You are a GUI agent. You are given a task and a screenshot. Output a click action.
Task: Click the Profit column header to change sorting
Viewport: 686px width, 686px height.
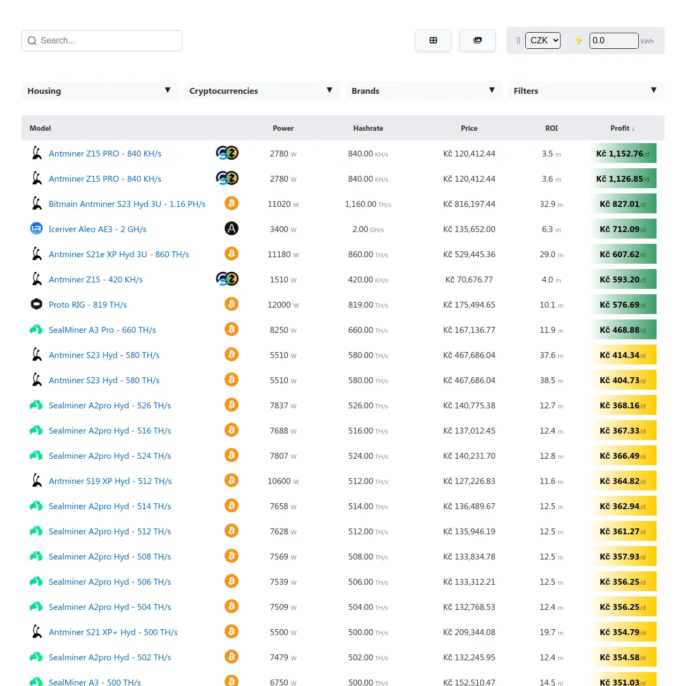pyautogui.click(x=622, y=128)
